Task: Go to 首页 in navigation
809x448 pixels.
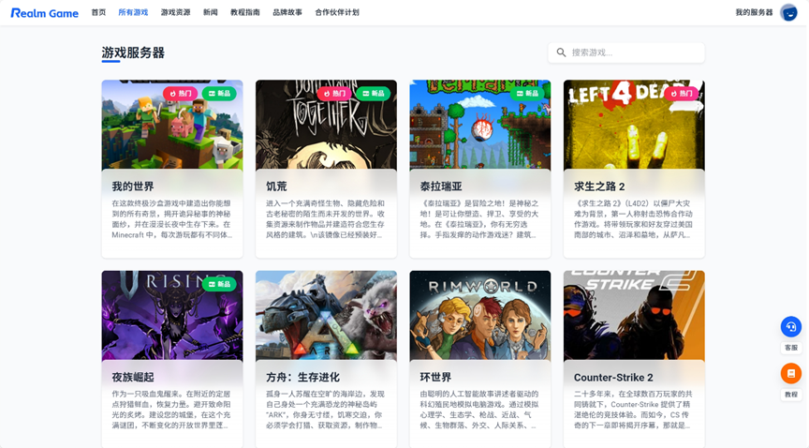Action: pyautogui.click(x=98, y=12)
